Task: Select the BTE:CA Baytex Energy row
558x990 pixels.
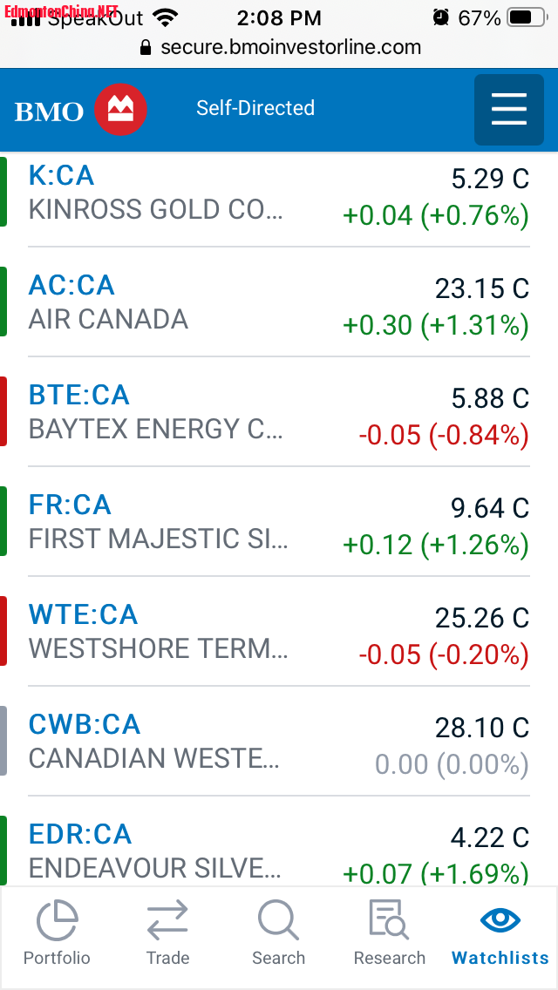Action: pos(279,411)
